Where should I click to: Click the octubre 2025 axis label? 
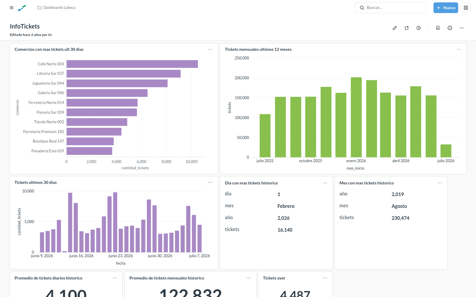[311, 161]
